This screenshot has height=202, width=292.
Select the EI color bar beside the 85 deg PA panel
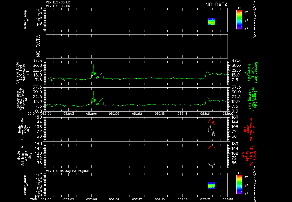(239, 185)
